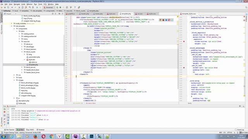Click Print icon in Run console toolbar
Viewport: 248px width, 139px height.
tap(8, 120)
